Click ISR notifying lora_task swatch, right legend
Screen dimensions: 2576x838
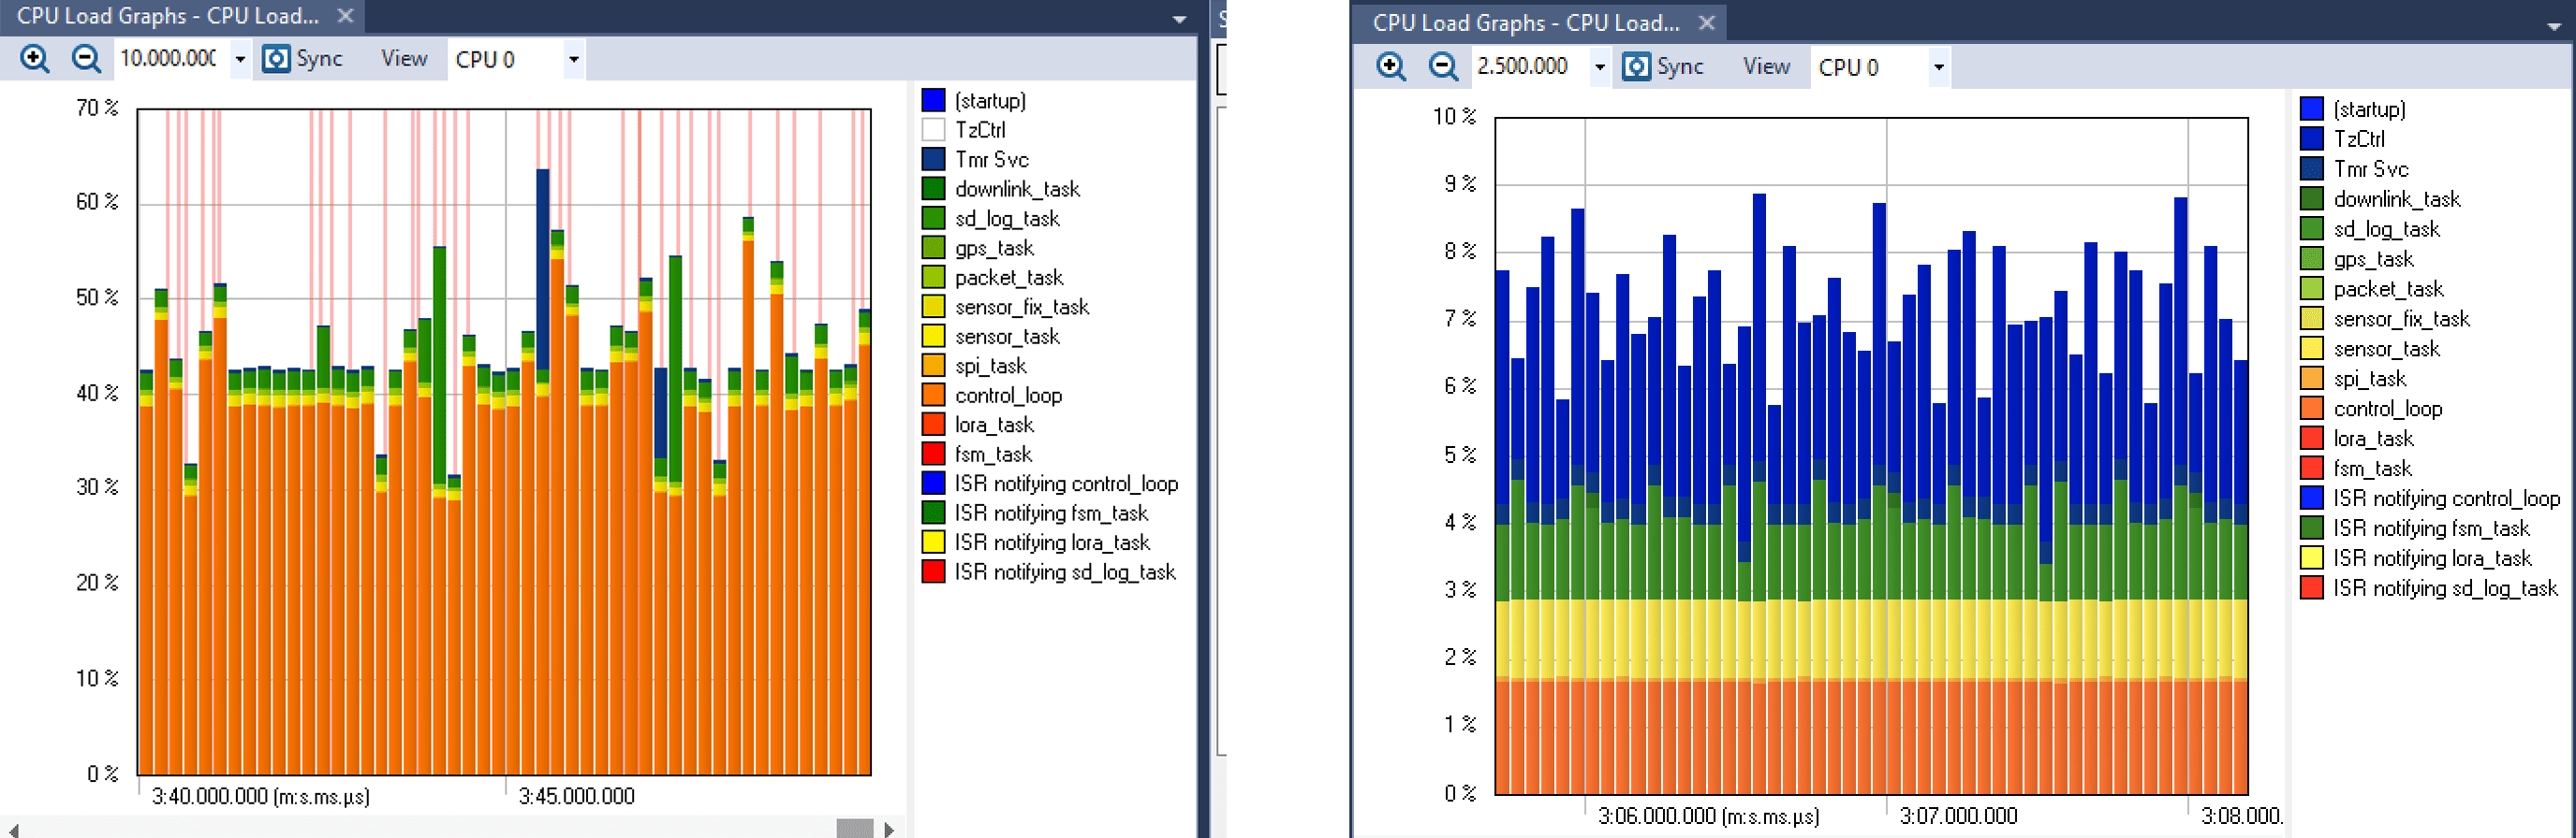(2312, 558)
